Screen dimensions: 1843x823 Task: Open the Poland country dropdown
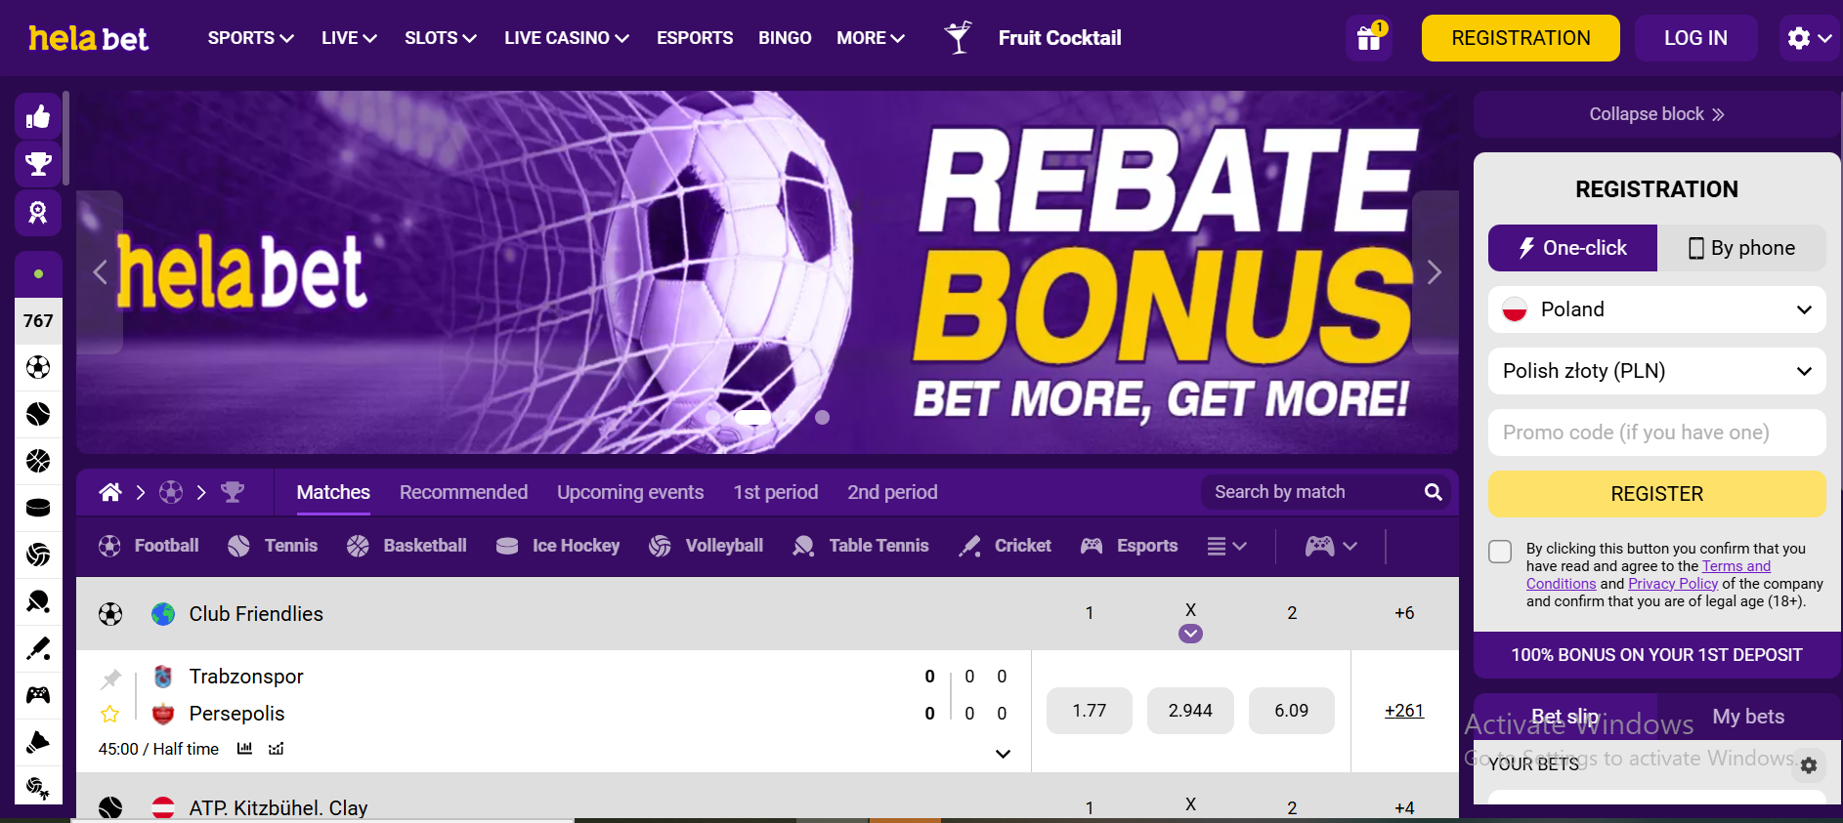tap(1657, 309)
